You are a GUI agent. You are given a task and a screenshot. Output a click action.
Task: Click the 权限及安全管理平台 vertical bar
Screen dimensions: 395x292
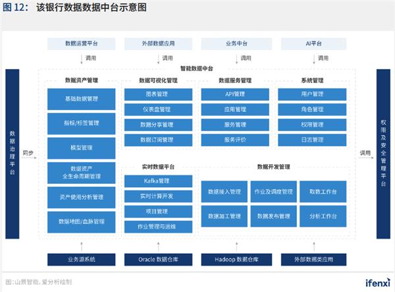[384, 153]
